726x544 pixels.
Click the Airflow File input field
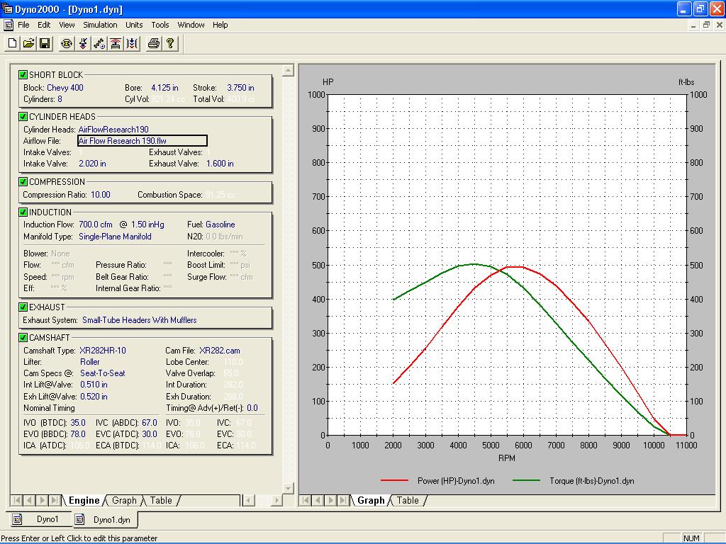[x=142, y=141]
